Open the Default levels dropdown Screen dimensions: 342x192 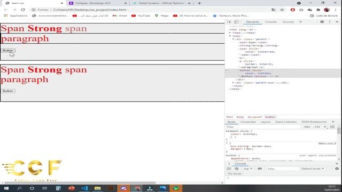(313, 169)
